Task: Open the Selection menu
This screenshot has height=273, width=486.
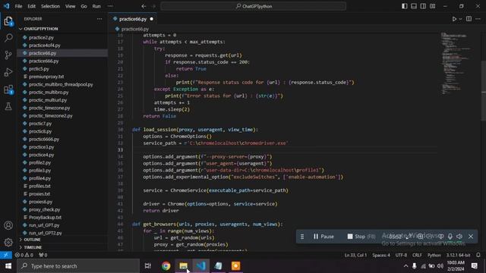Action: [50, 6]
